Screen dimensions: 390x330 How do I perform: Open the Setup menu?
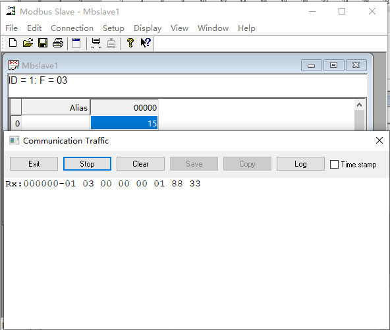click(113, 28)
